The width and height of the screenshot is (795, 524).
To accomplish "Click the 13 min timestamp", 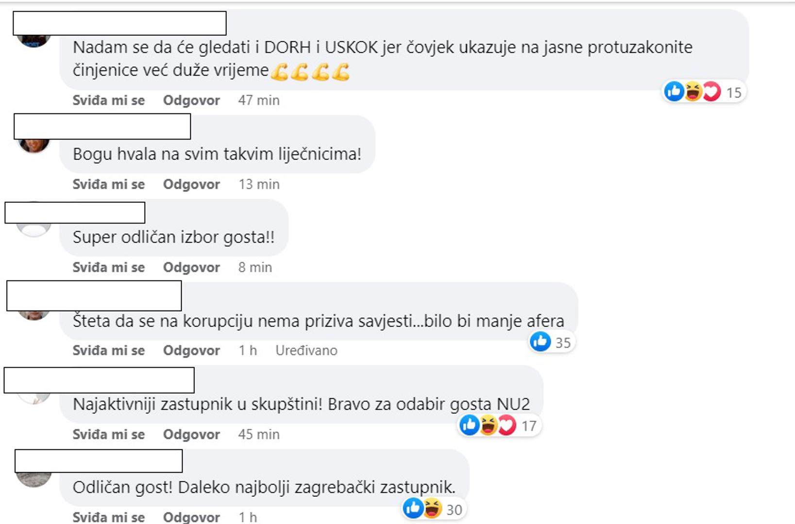I will click(259, 184).
